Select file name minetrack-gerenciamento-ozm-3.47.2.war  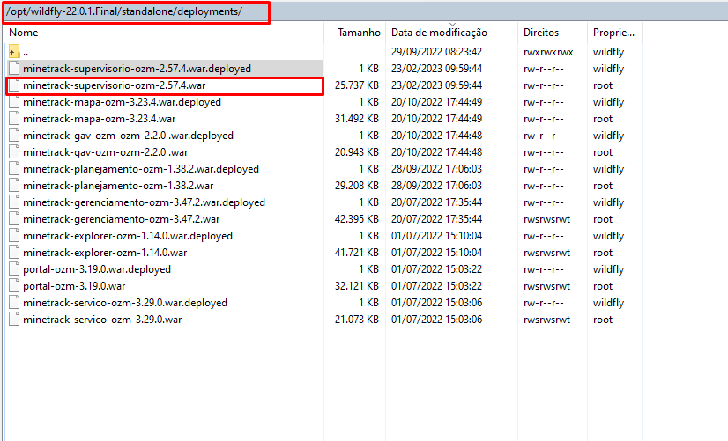pos(121,219)
